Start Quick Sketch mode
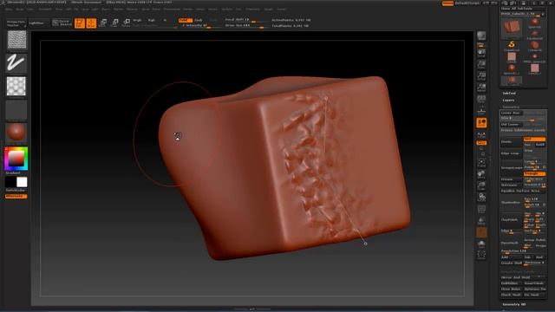 click(x=62, y=23)
